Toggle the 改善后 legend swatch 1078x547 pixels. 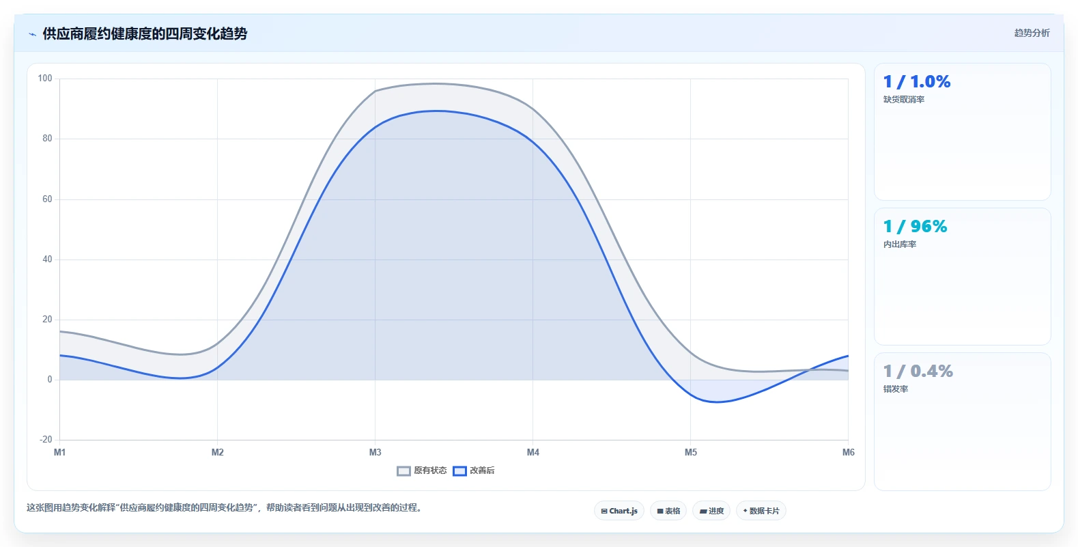[x=459, y=471]
